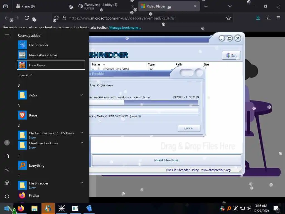The height and width of the screenshot is (214, 285).
Task: Launch Island Wars 2 Xmas
Action: [51, 55]
